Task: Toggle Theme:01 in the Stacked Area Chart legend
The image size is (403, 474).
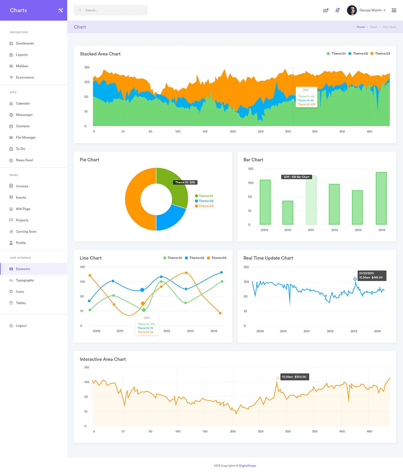Action: pos(337,53)
